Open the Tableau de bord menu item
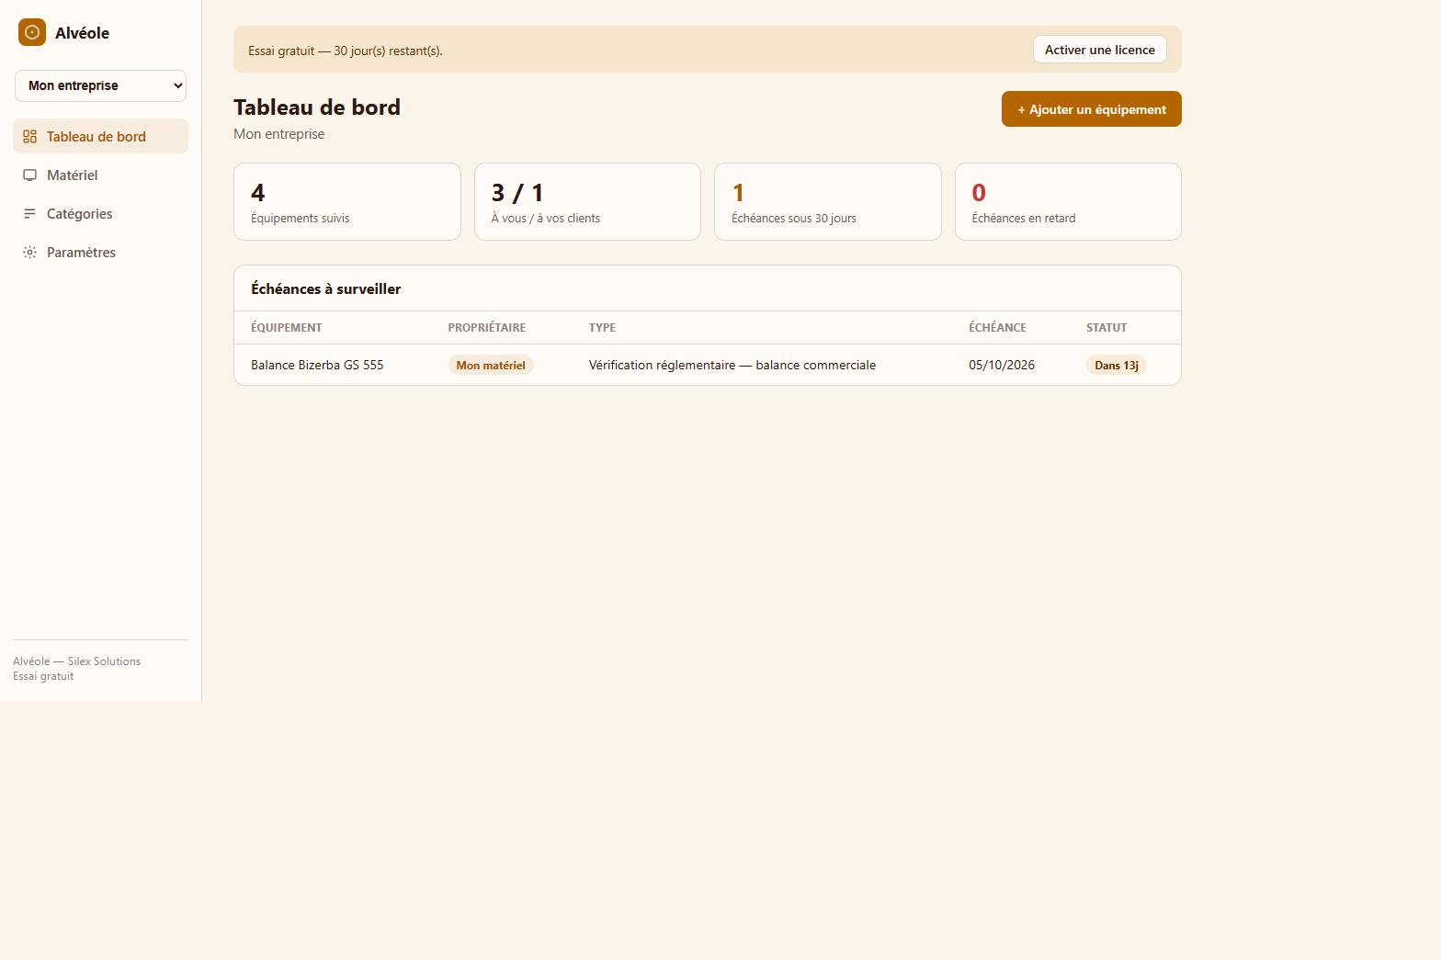1441x960 pixels. coord(100,136)
